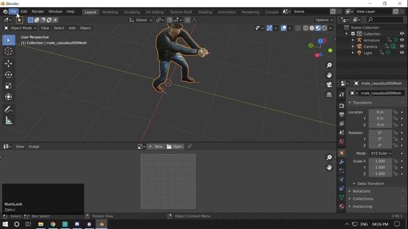Activate the Transform tool
Screen dimensions: 408x229
[8, 97]
